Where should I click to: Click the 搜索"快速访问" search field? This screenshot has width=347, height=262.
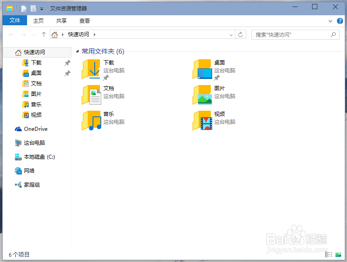tap(295, 35)
